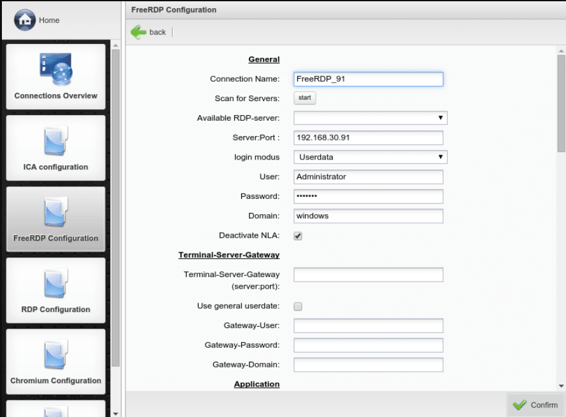Click the Gateway-User input field
The width and height of the screenshot is (566, 417).
pyautogui.click(x=368, y=325)
